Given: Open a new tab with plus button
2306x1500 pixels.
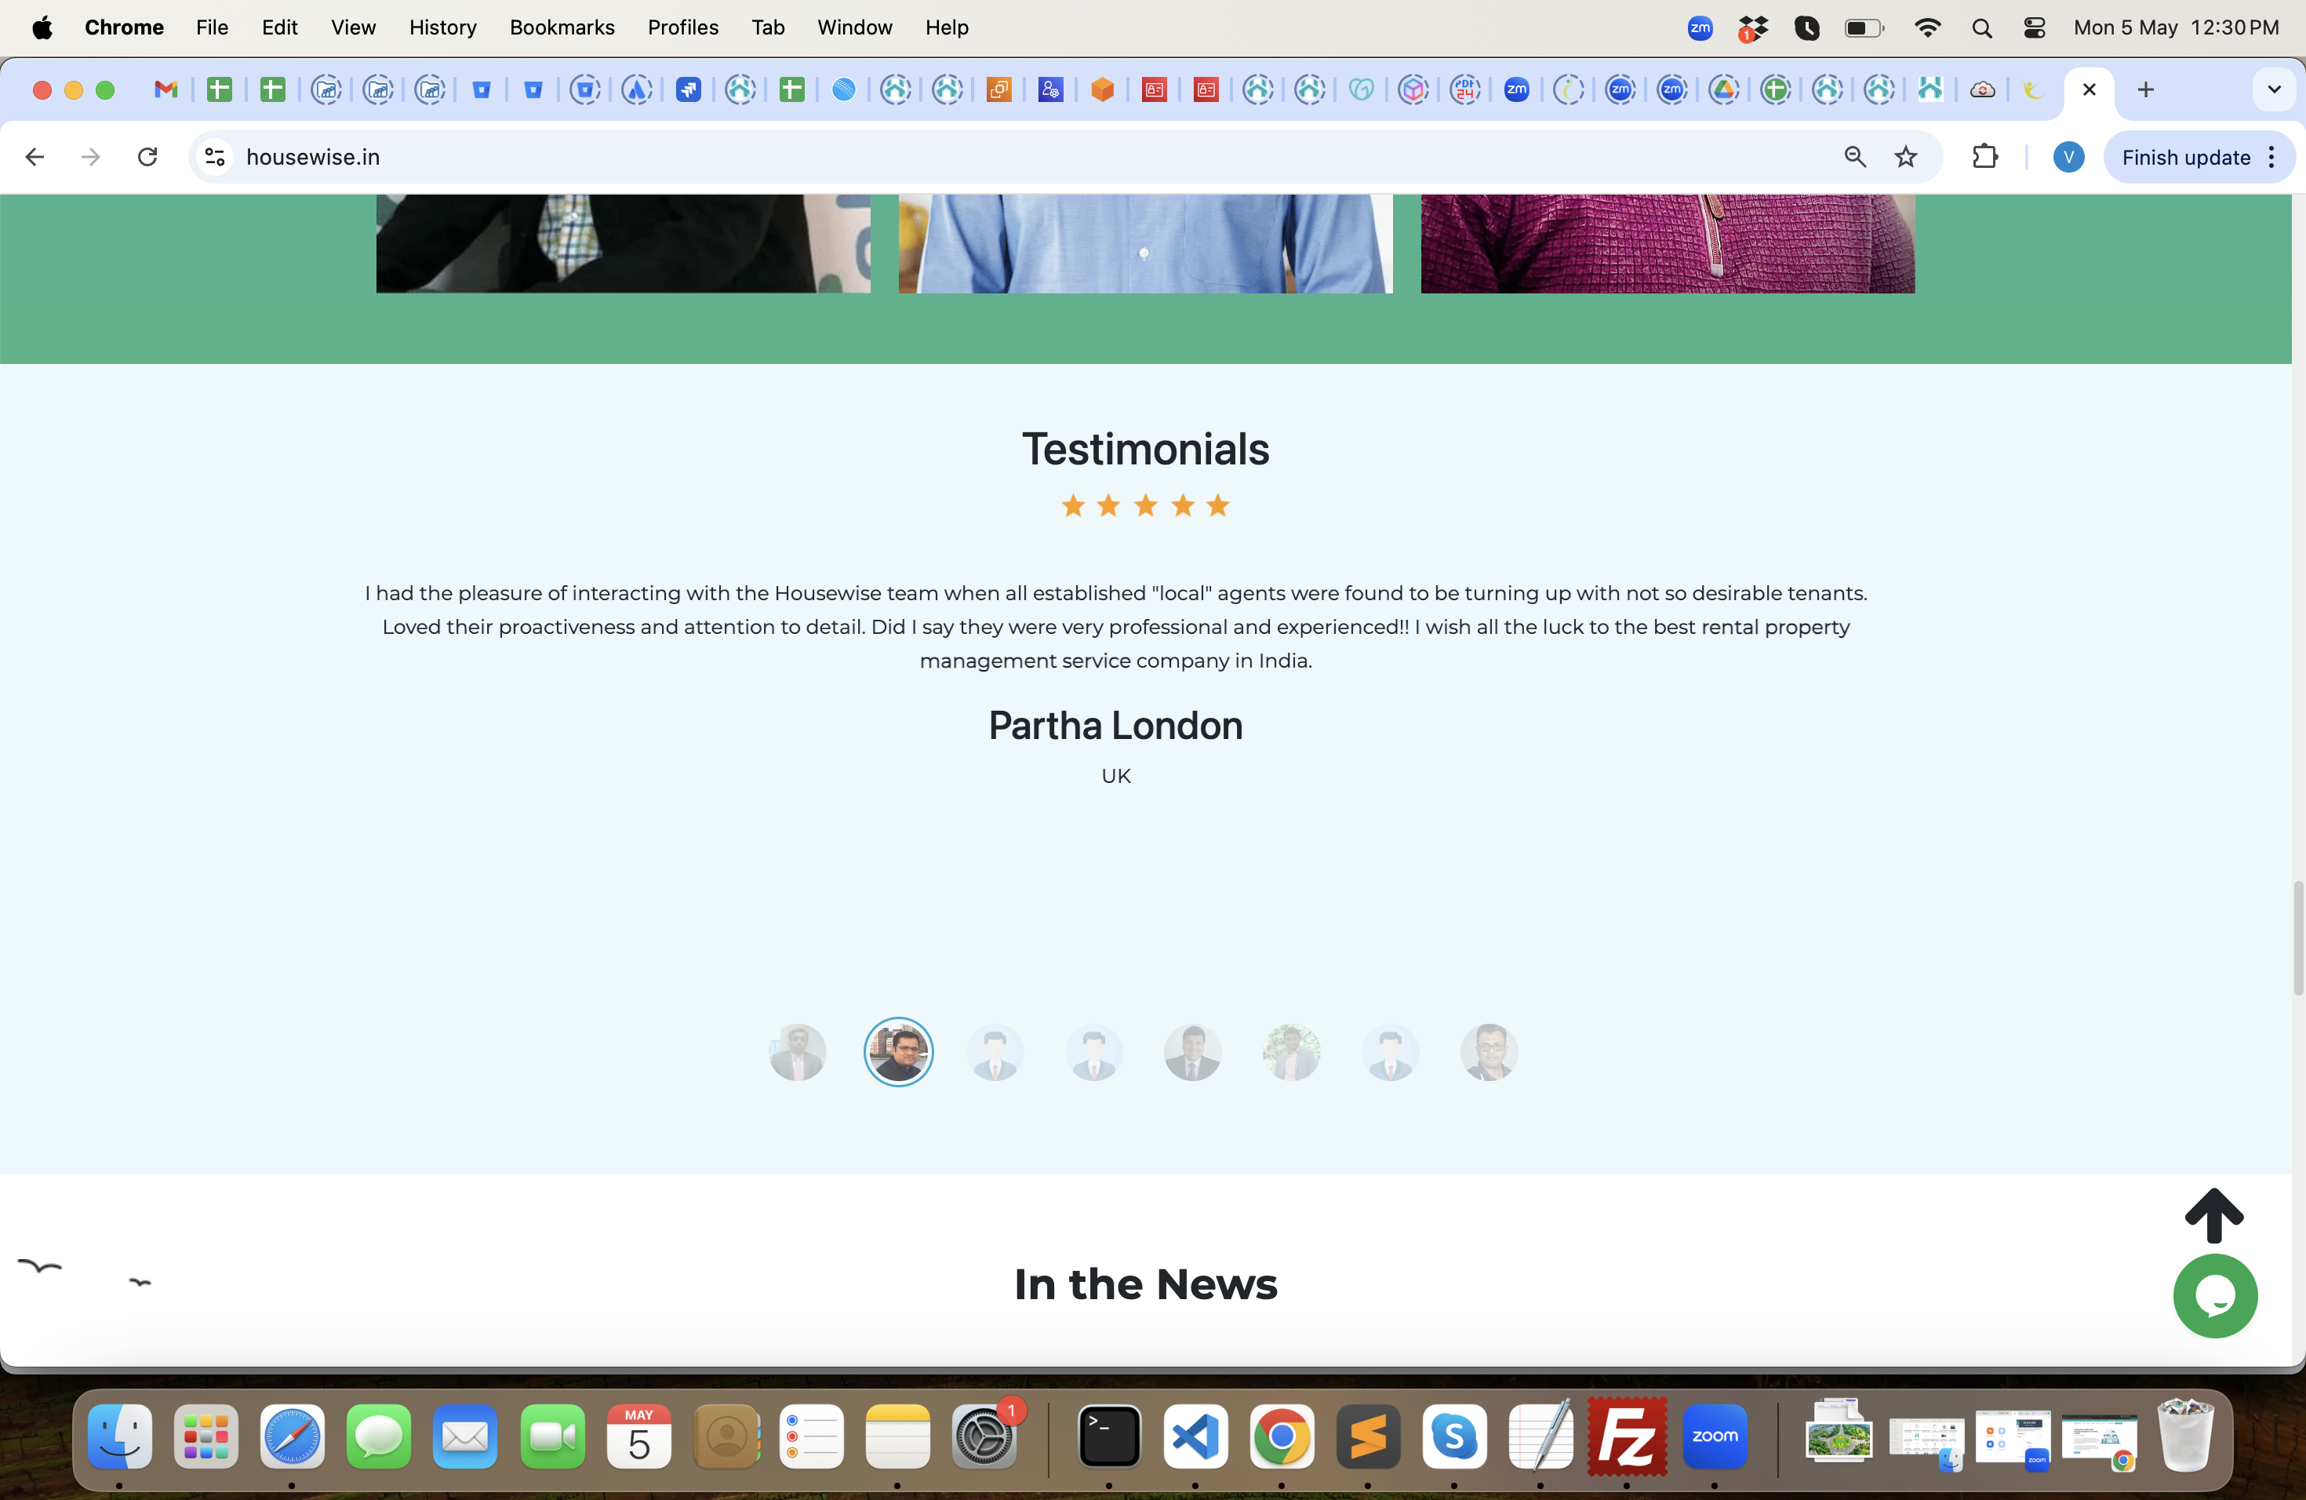Looking at the screenshot, I should 2146,90.
